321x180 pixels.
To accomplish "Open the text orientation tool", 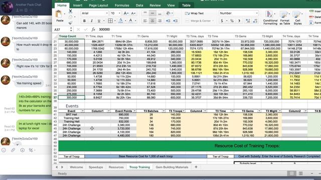I will [x=168, y=13].
